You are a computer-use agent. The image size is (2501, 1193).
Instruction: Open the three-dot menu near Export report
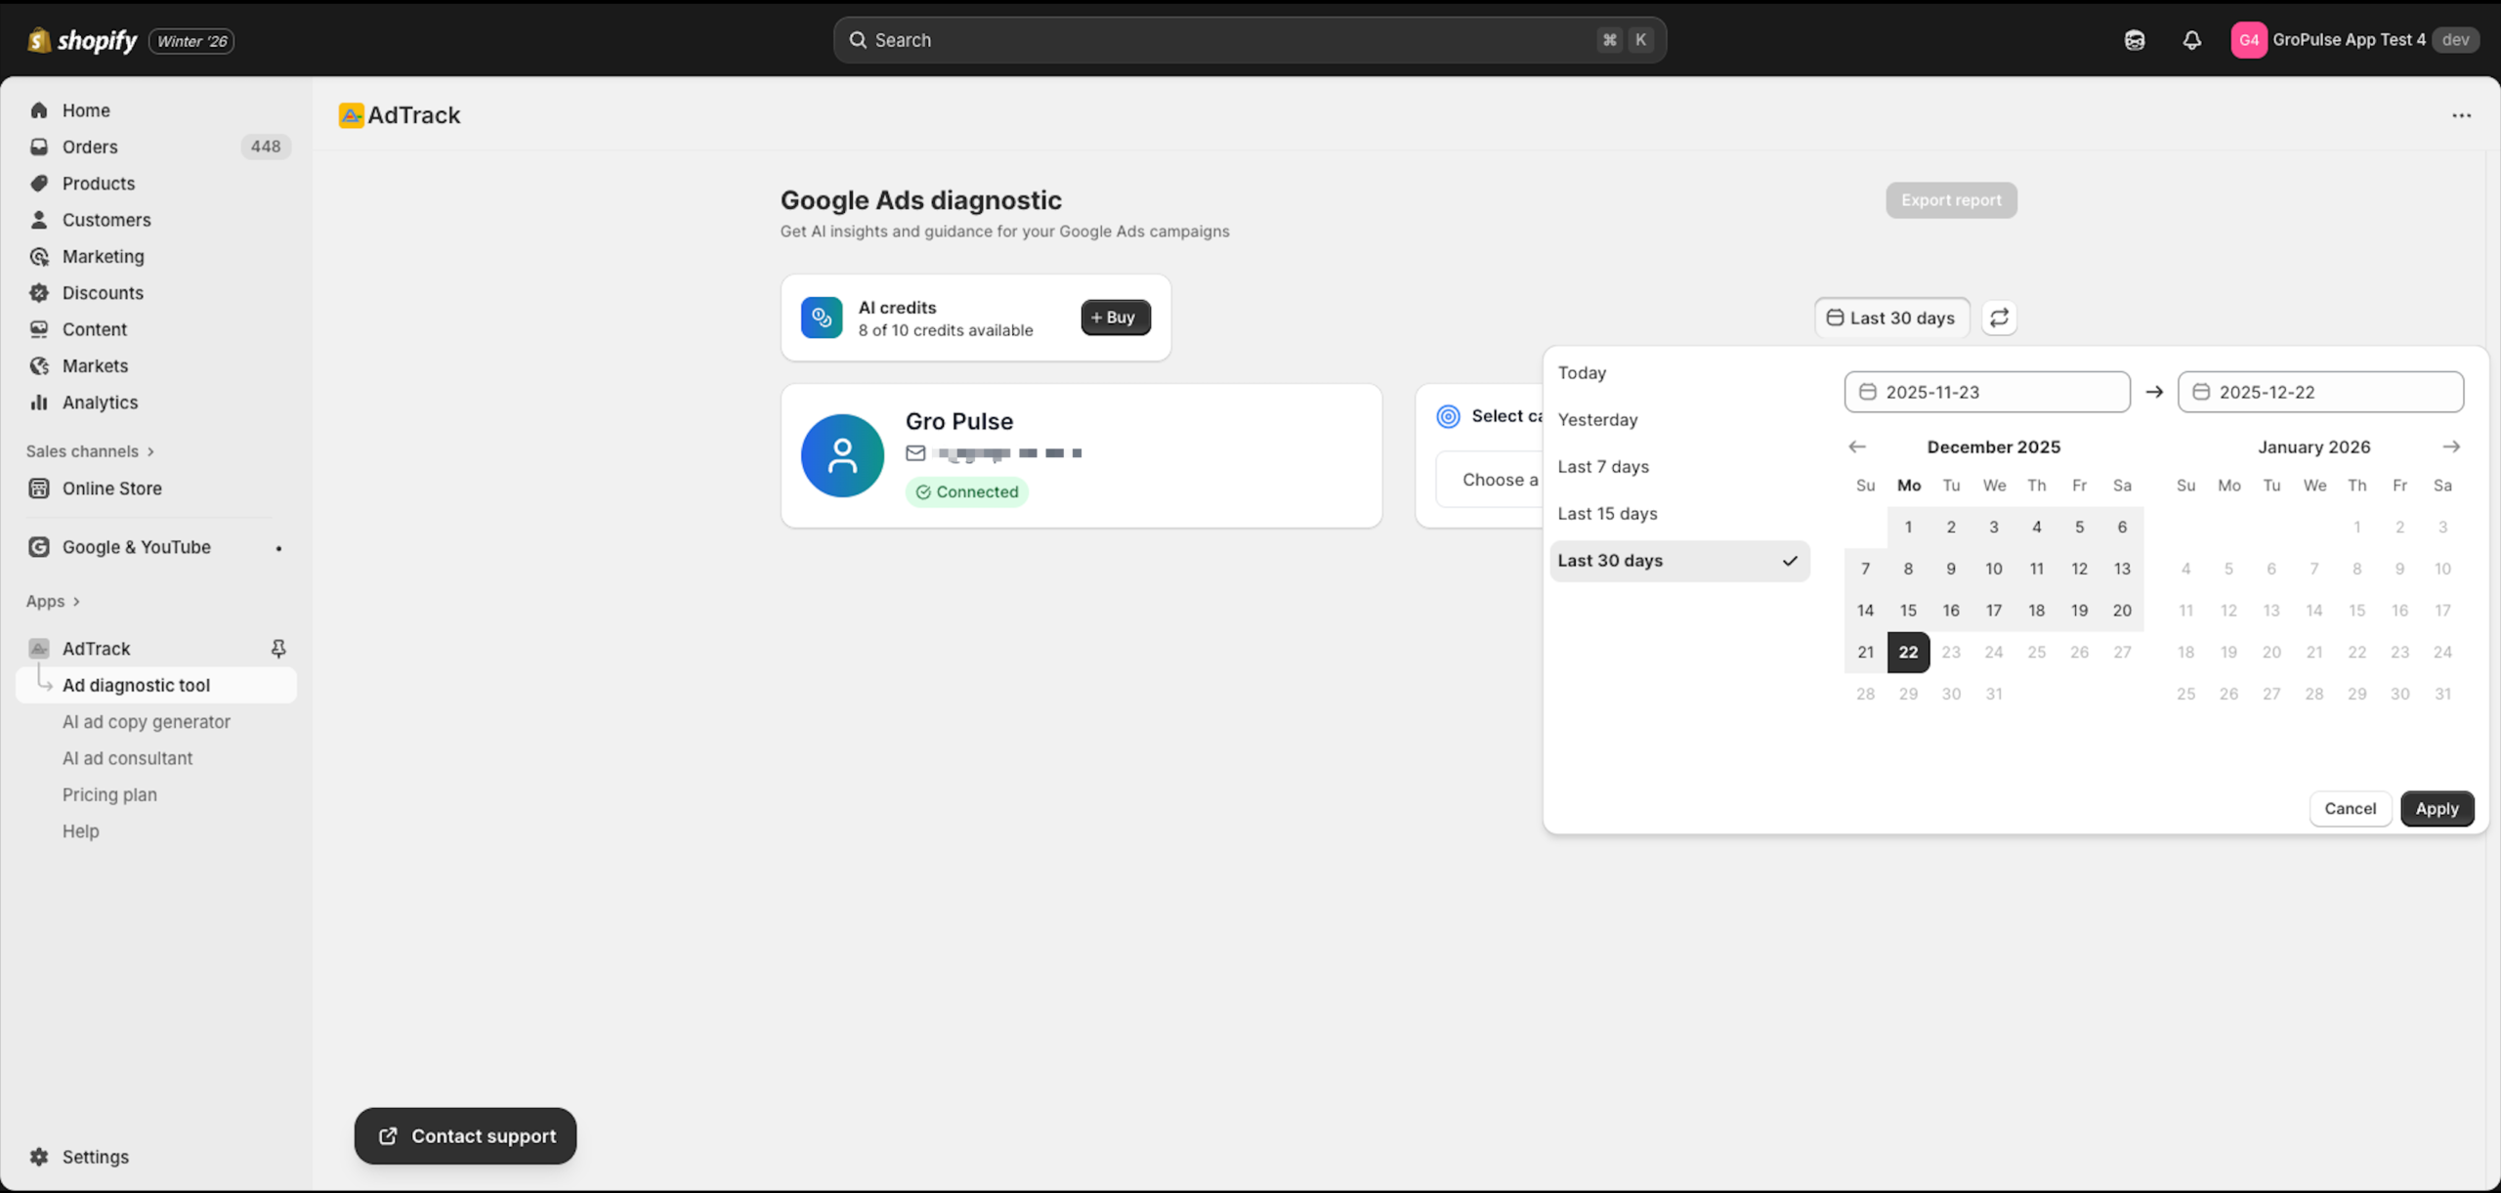coord(2462,114)
